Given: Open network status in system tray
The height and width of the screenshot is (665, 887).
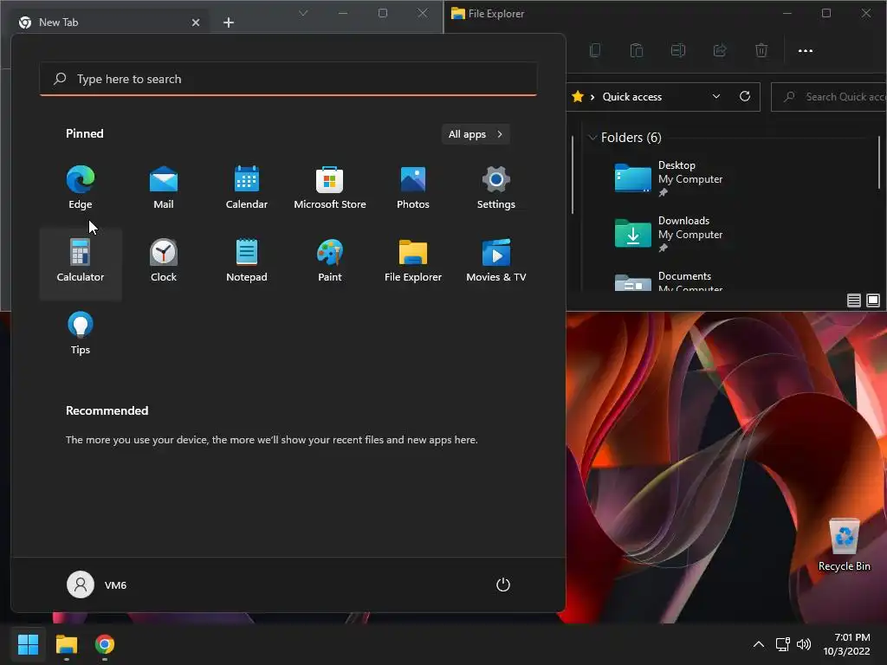Looking at the screenshot, I should click(782, 644).
